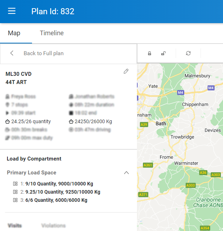
Task: Go back to Full plan
Action: [43, 53]
